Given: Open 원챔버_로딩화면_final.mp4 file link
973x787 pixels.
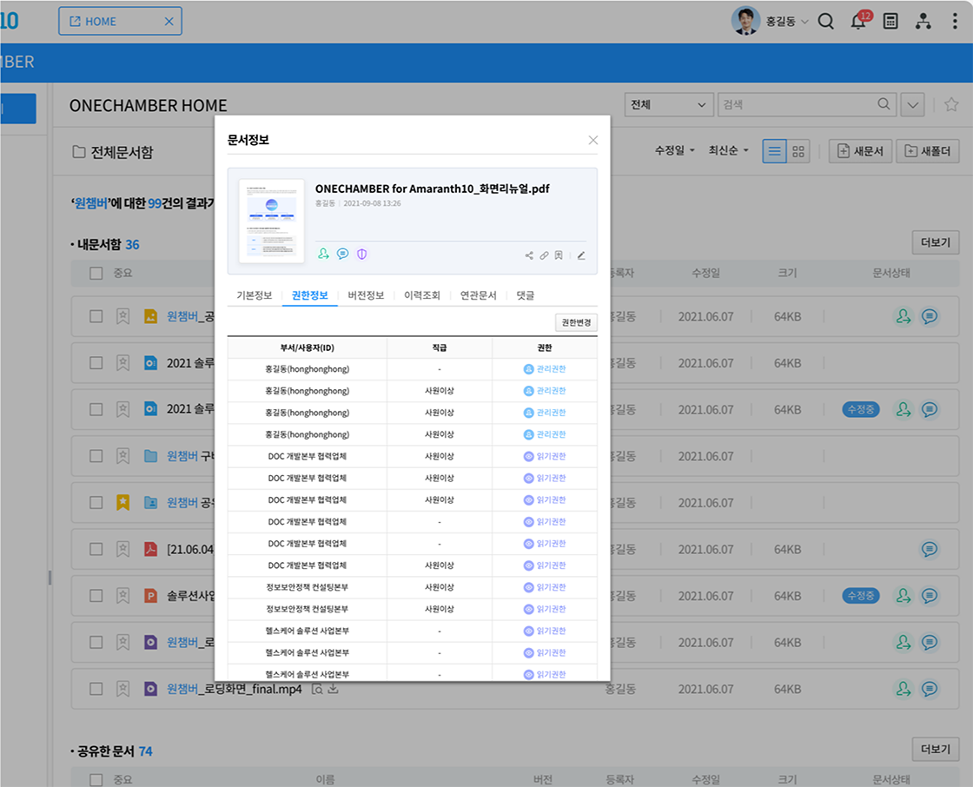Looking at the screenshot, I should pyautogui.click(x=234, y=689).
